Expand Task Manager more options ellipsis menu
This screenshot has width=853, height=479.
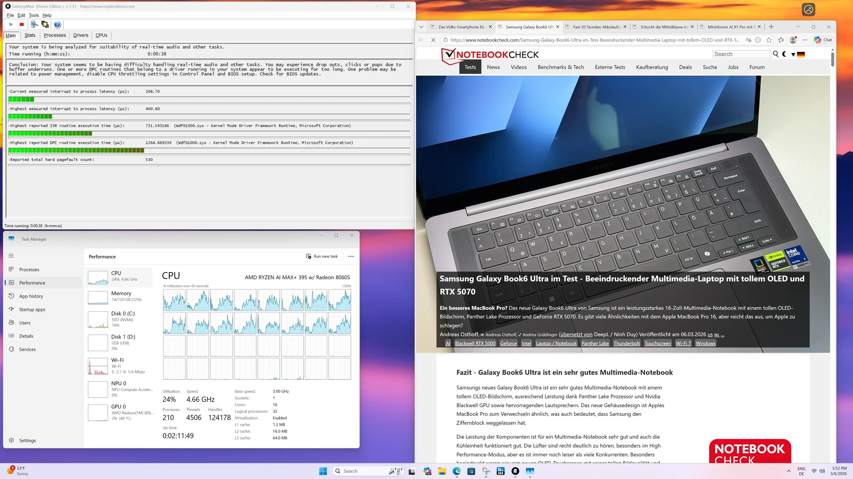coord(351,256)
